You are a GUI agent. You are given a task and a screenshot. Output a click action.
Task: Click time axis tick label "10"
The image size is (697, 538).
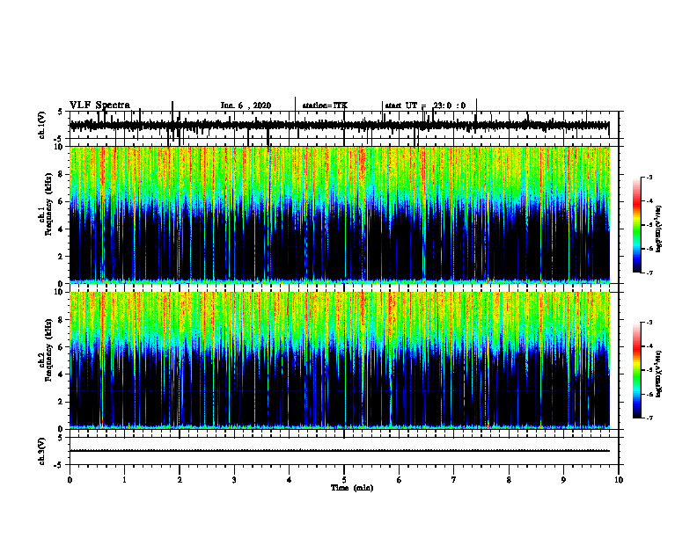(619, 480)
